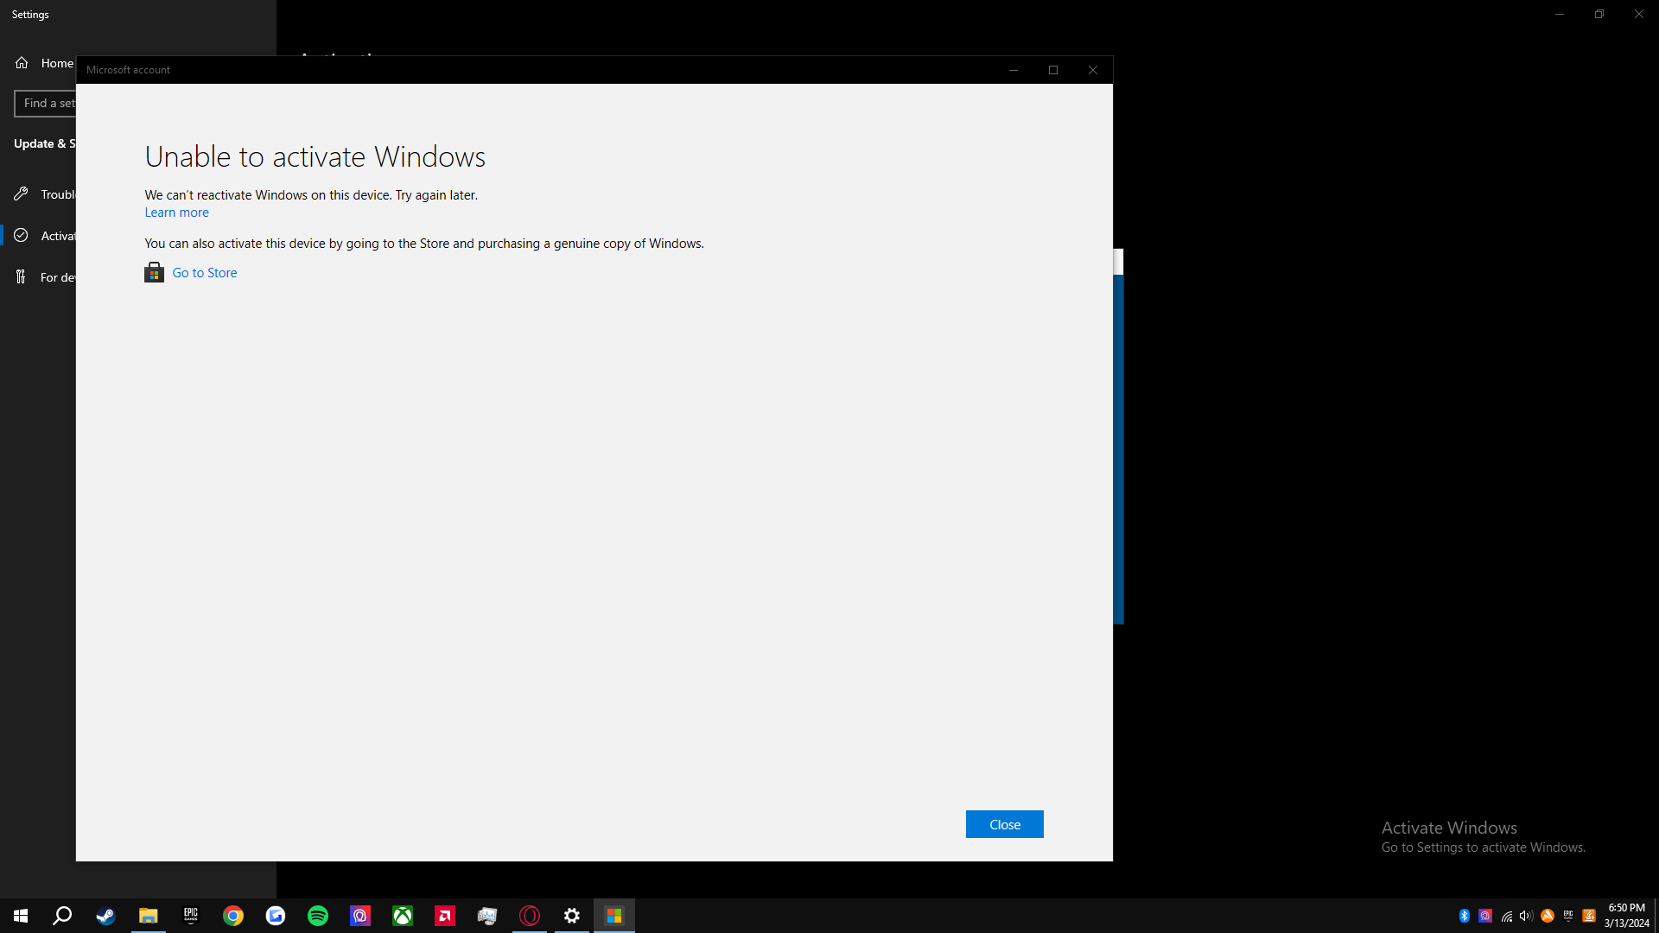Open Troubleshoot in the Settings sidebar
Image resolution: width=1659 pixels, height=933 pixels.
52,194
